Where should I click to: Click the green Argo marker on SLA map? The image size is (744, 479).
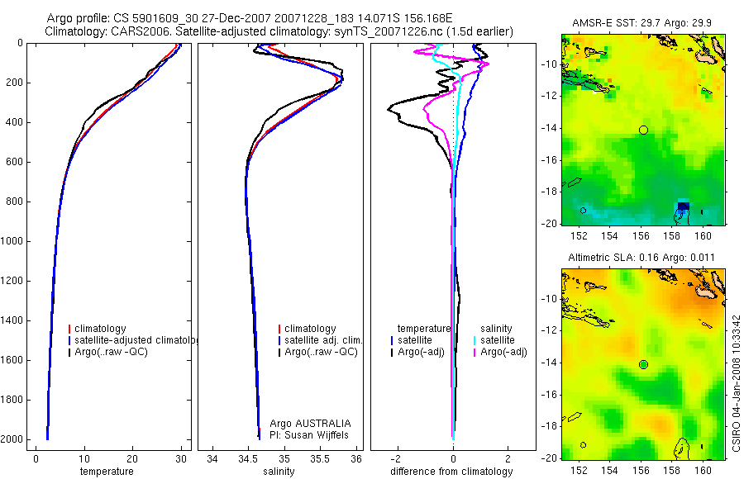point(643,365)
